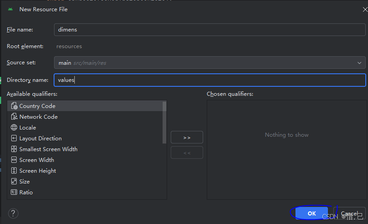Click the Ratio qualifier icon
The height and width of the screenshot is (224, 368).
pyautogui.click(x=14, y=192)
